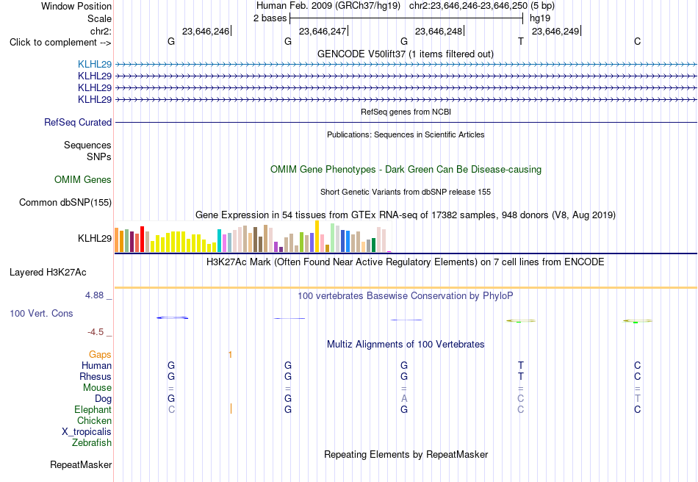Click the position label 23,646,248

pos(439,31)
